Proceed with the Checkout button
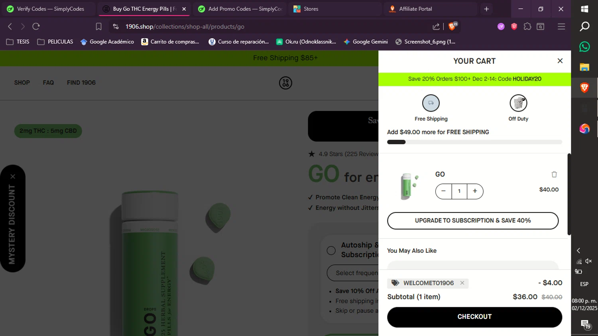 click(474, 317)
